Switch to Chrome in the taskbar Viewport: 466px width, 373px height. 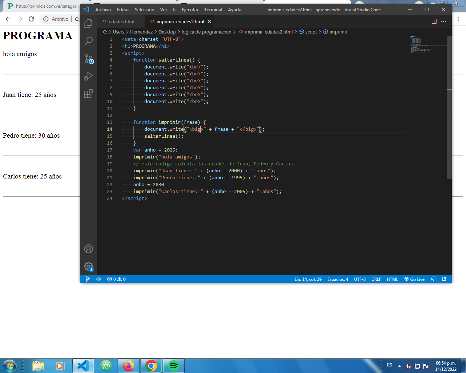tap(151, 366)
